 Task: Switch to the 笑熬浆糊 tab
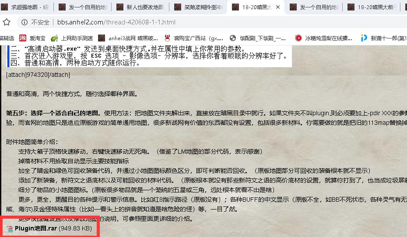tap(198, 7)
